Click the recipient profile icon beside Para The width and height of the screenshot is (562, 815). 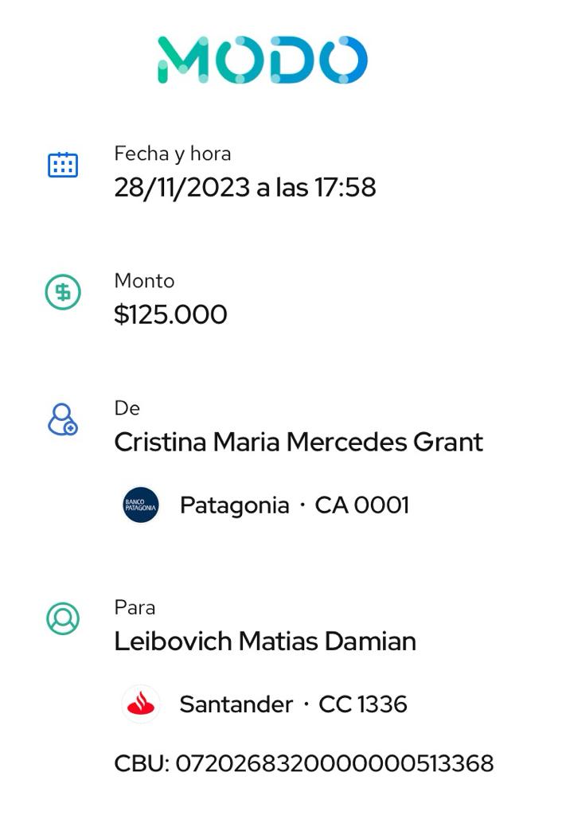(63, 618)
